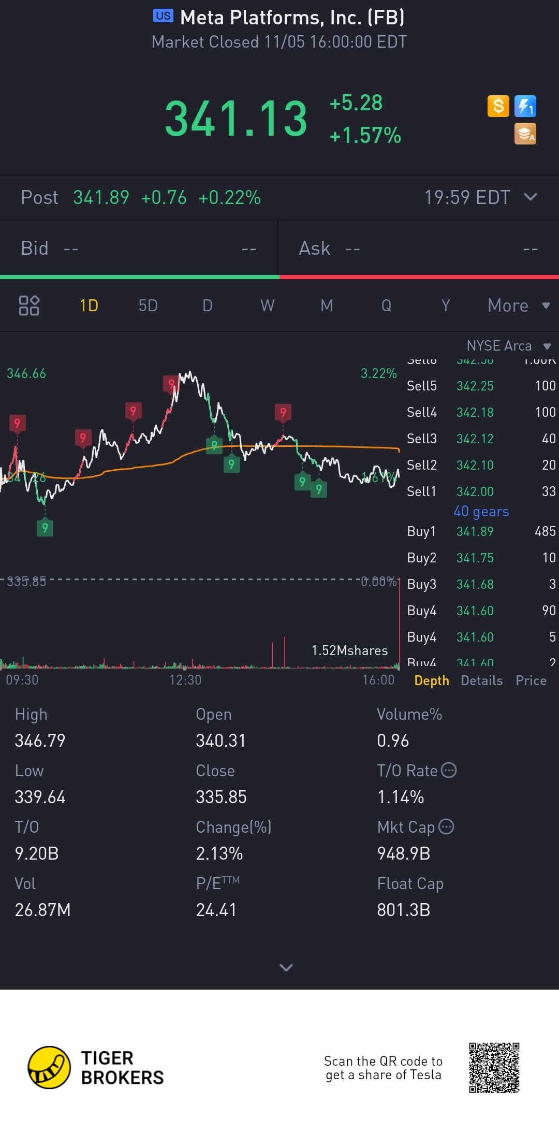Tap the High value 346.79
This screenshot has width=559, height=1146.
tap(40, 741)
